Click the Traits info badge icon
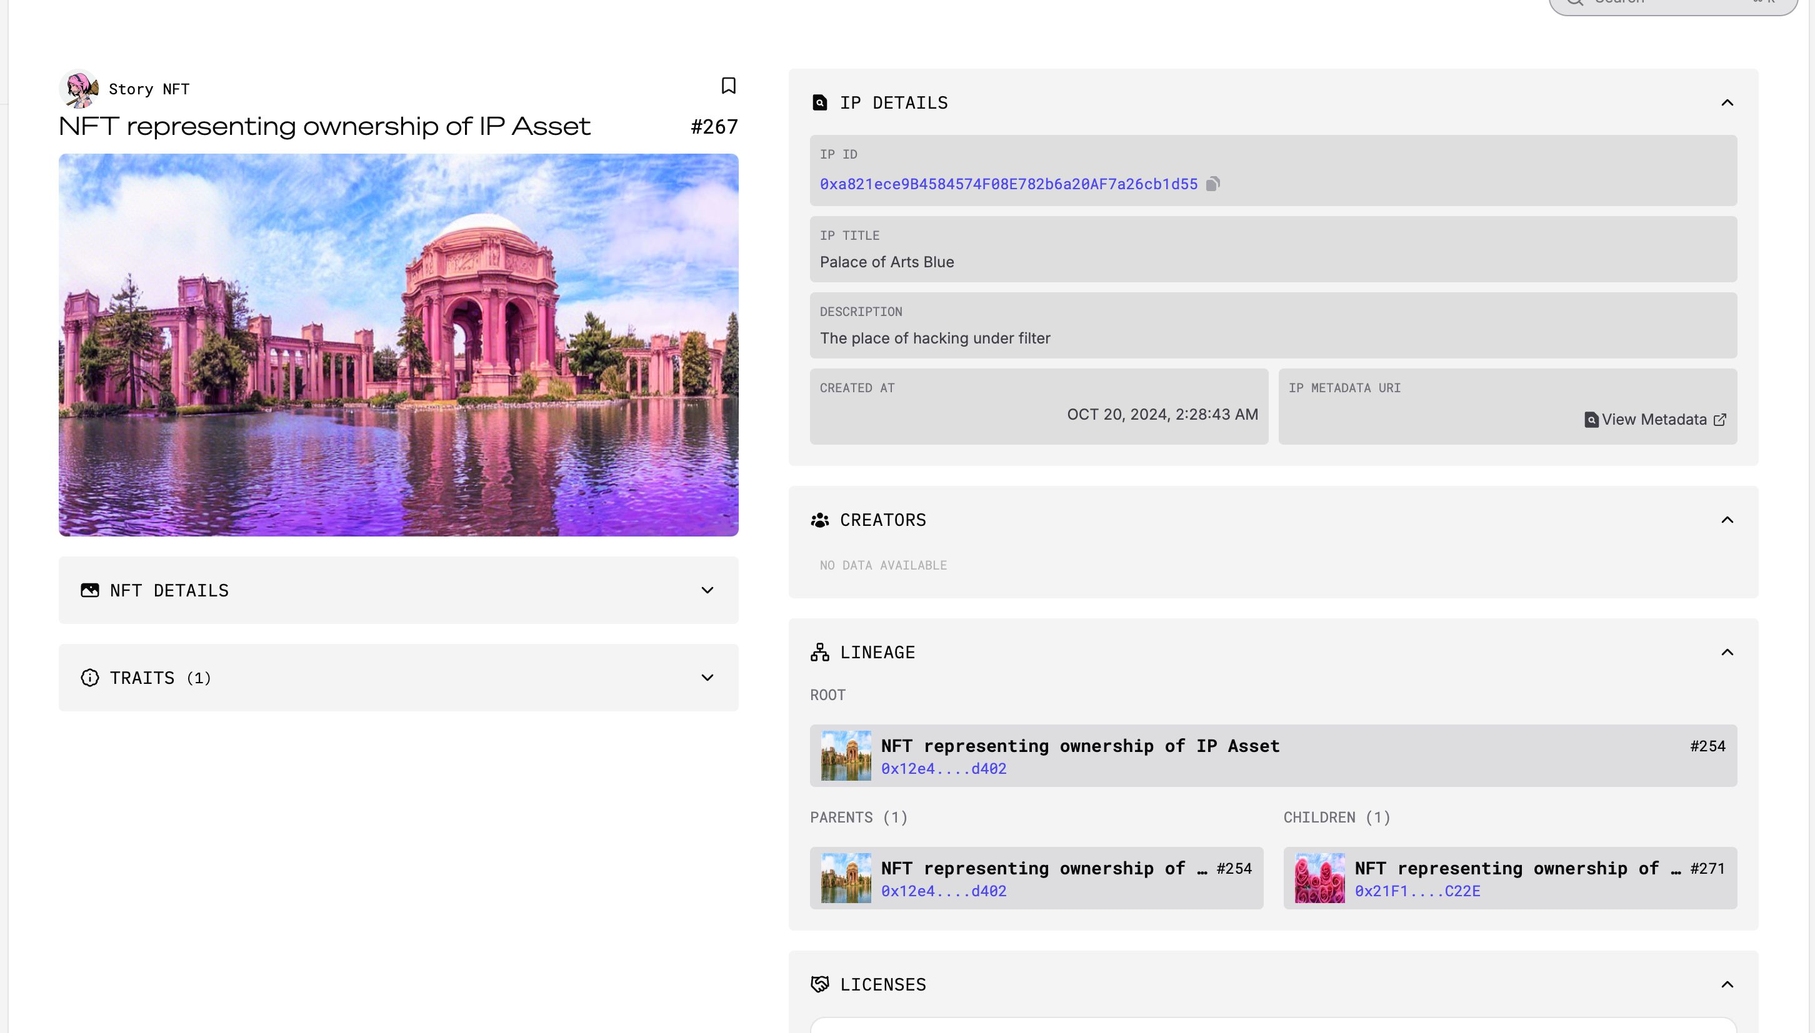 [x=90, y=678]
